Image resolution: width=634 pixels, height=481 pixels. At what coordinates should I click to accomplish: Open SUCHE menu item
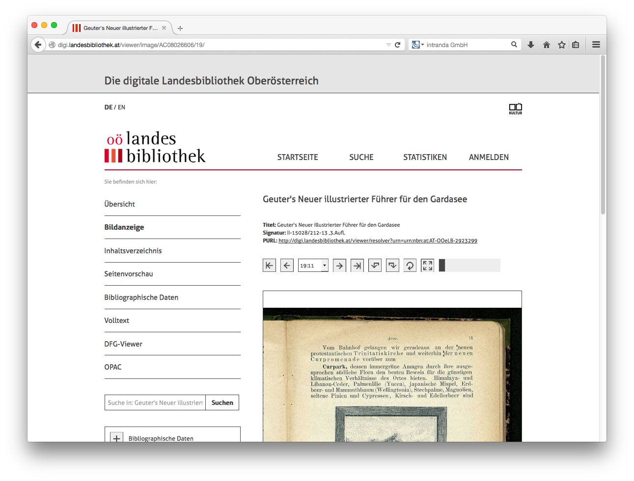point(361,157)
